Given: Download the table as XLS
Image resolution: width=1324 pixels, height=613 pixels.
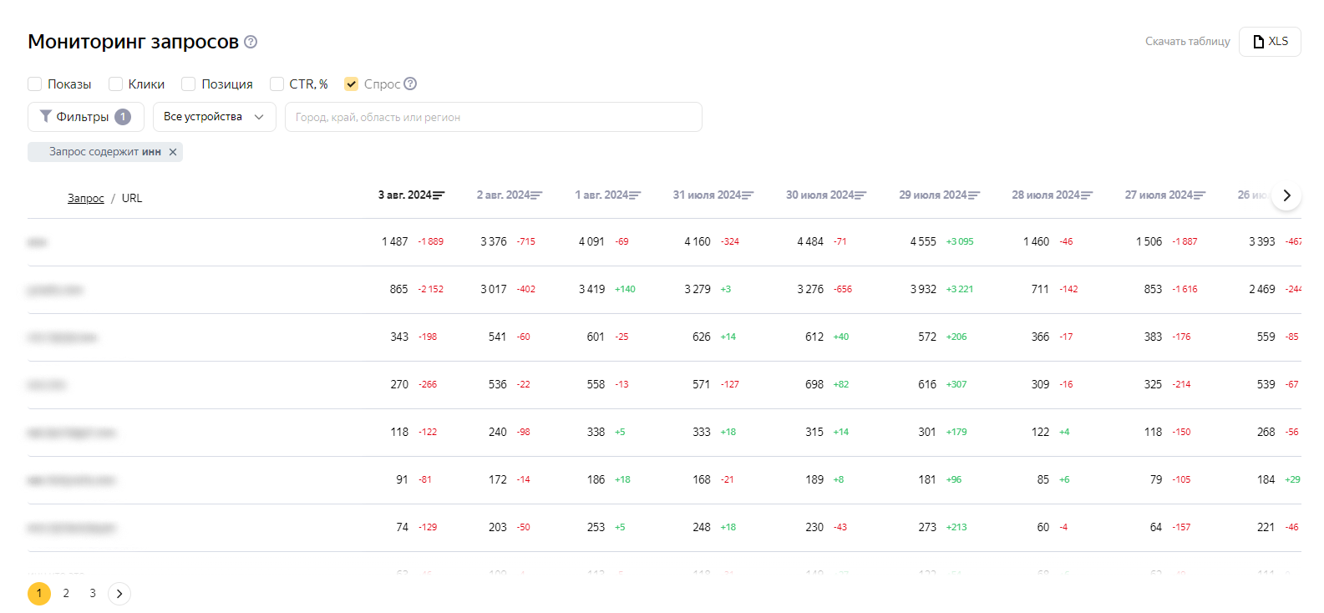Looking at the screenshot, I should coord(1270,42).
